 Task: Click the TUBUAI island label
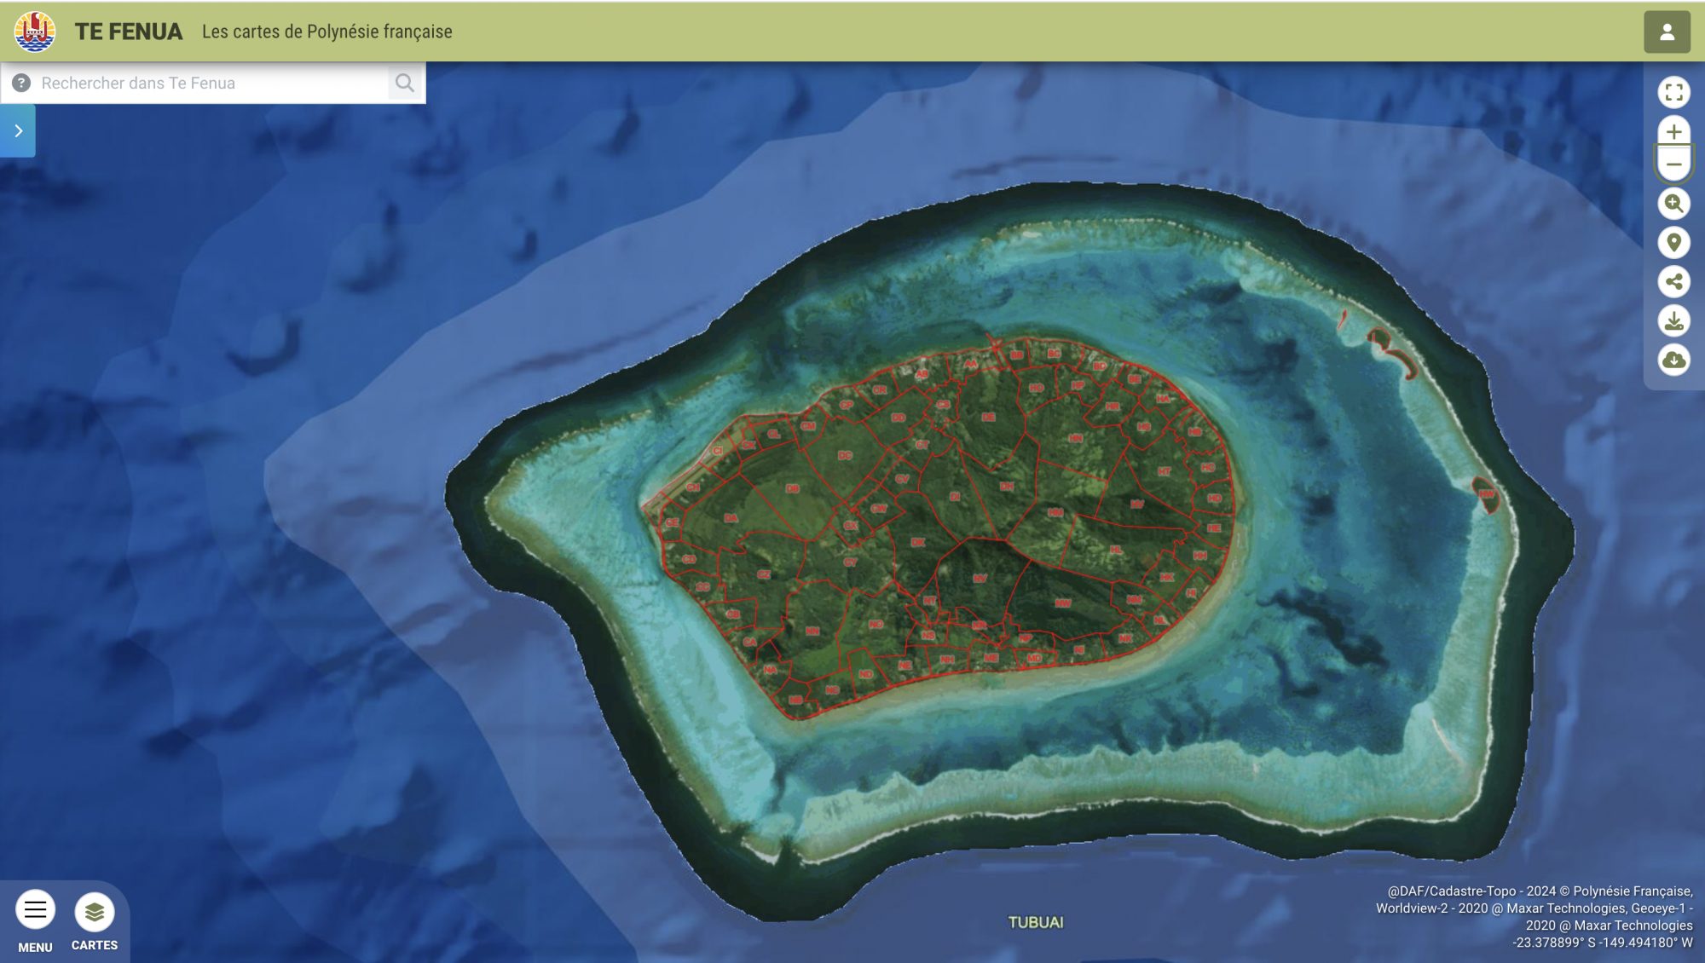point(1035,922)
